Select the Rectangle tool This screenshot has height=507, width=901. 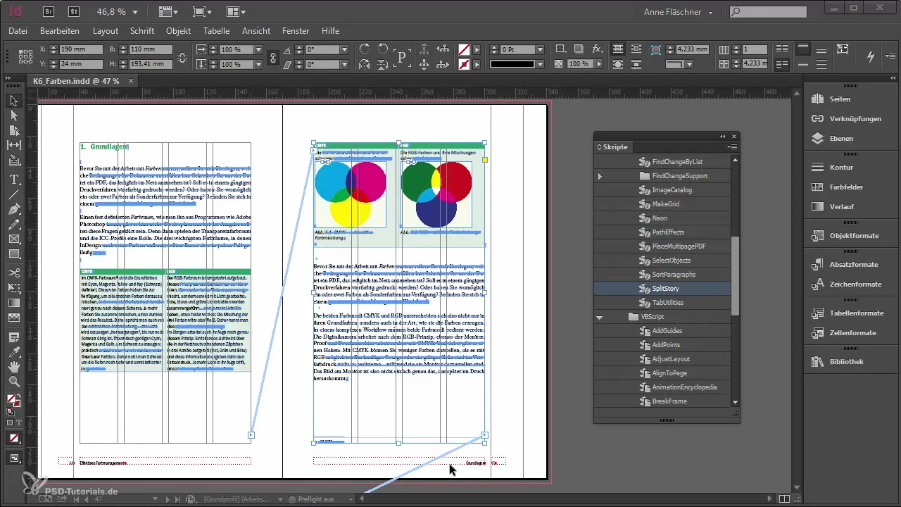coord(14,255)
